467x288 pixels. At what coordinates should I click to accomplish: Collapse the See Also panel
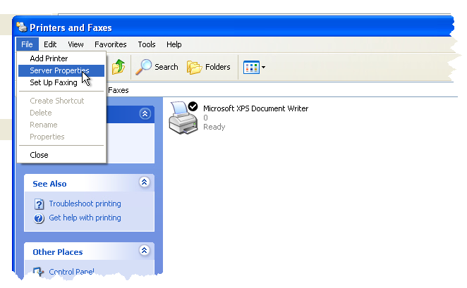pos(145,182)
